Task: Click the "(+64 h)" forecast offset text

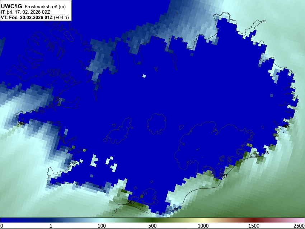Action: 61,17
